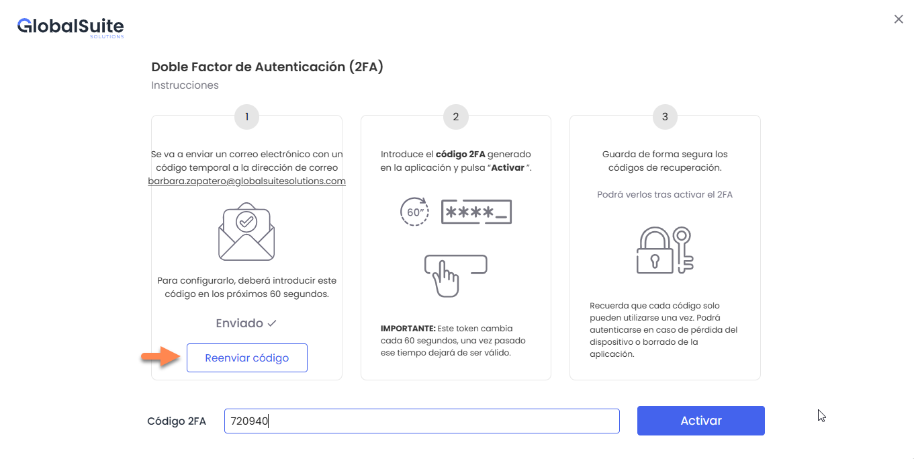Screen dimensions: 914x459
Task: Click the hand tapping button illustration
Action: pos(455,274)
